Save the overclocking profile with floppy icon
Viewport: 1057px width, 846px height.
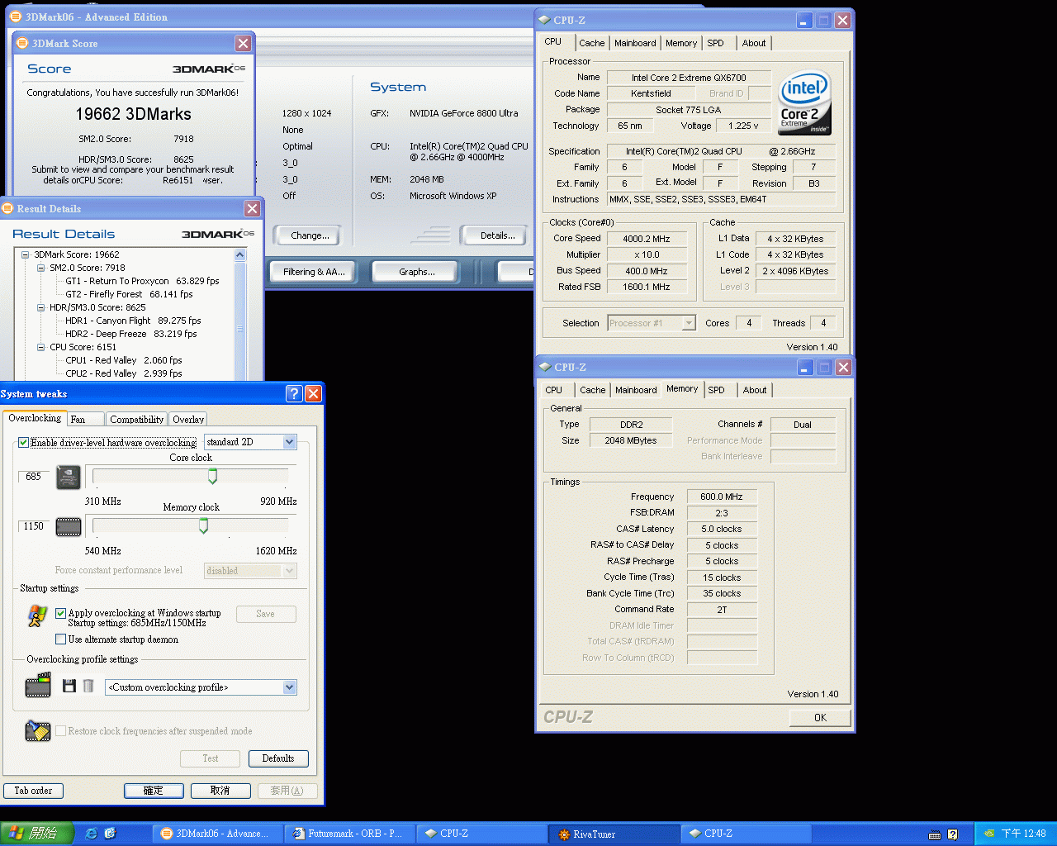point(69,686)
